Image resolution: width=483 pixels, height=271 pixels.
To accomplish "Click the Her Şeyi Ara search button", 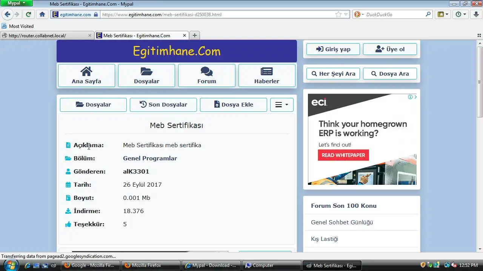I will [333, 74].
